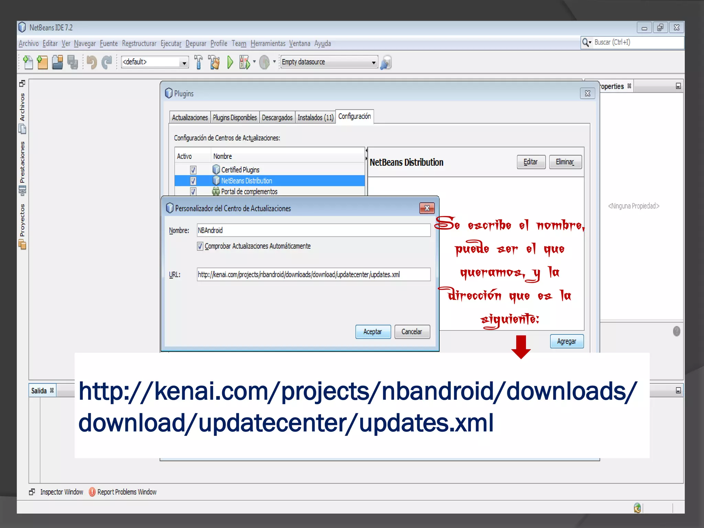Click the Cancelar button
This screenshot has width=704, height=528.
(412, 332)
